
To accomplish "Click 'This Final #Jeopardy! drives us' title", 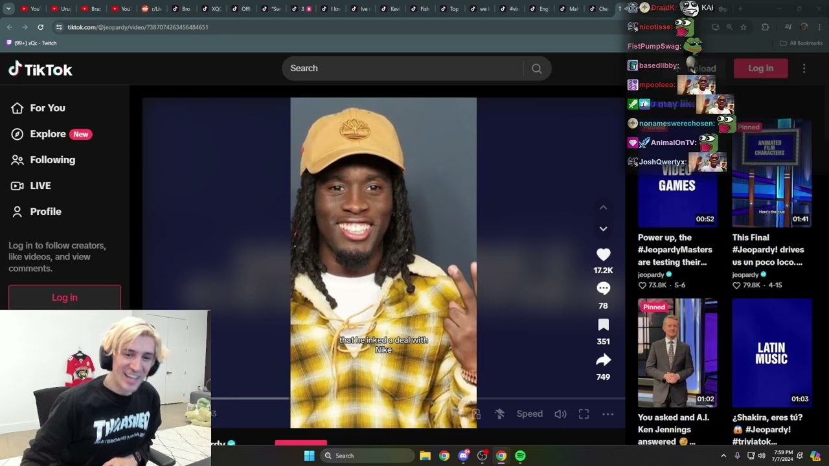I will coord(768,250).
